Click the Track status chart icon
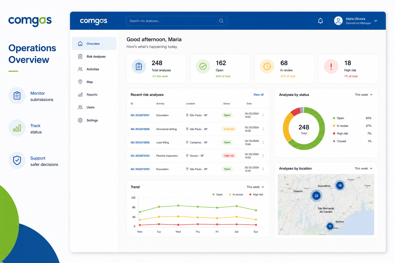395x263 pixels. tap(17, 128)
